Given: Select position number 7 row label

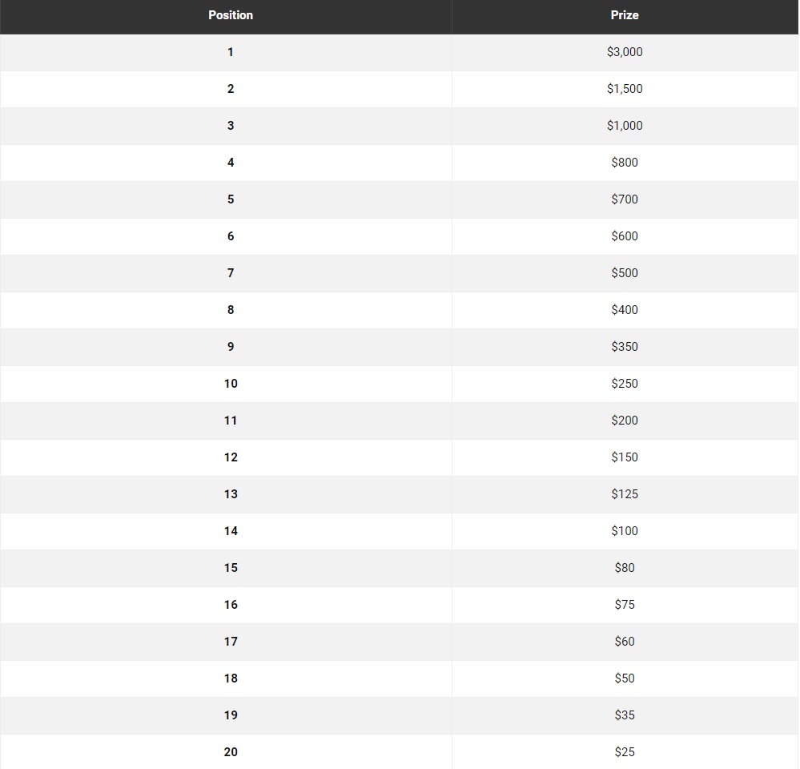Looking at the screenshot, I should pyautogui.click(x=231, y=273).
